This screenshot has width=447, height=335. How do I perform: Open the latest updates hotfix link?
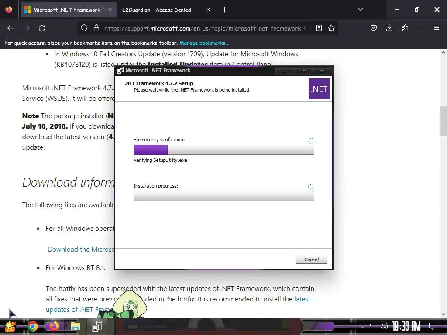coord(302,299)
